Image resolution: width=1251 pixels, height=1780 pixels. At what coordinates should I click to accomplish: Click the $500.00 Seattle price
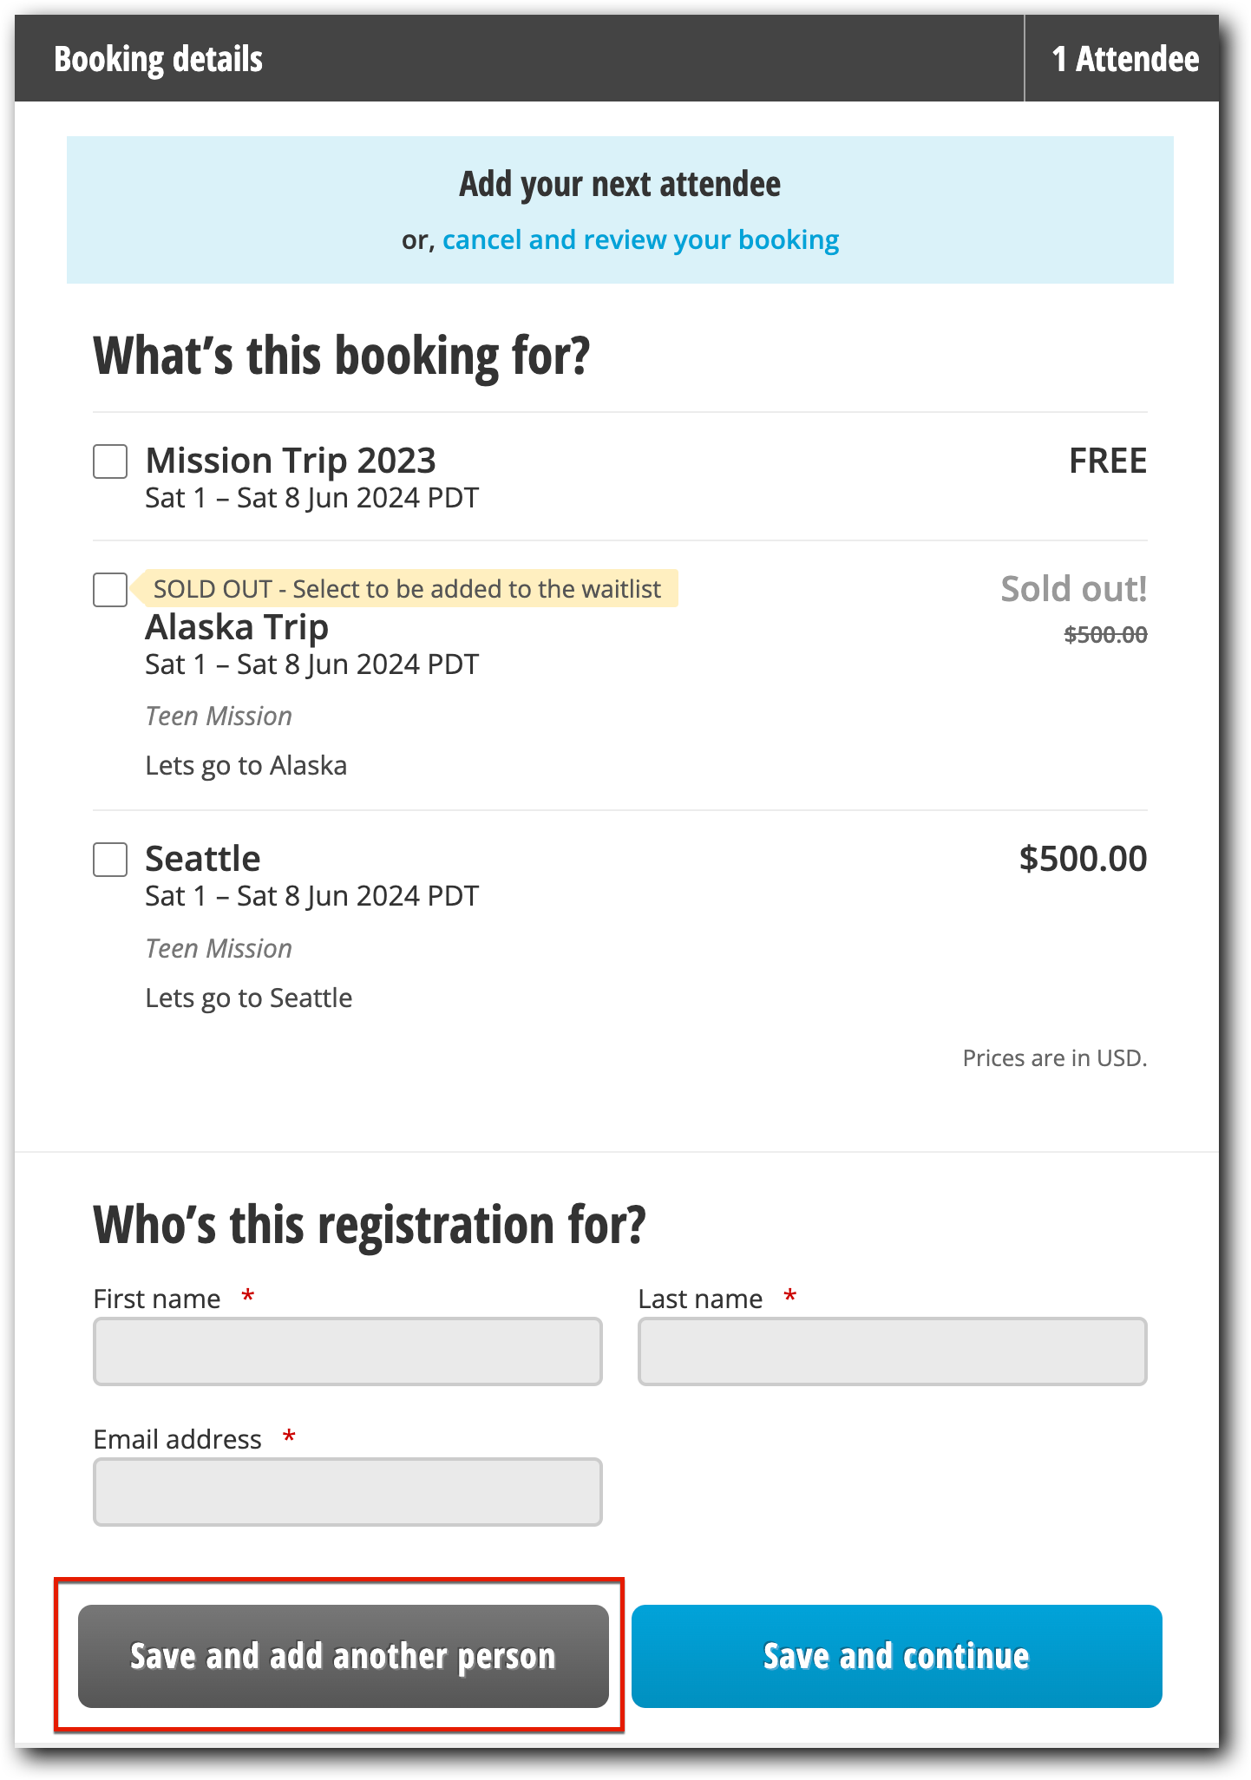[1083, 858]
